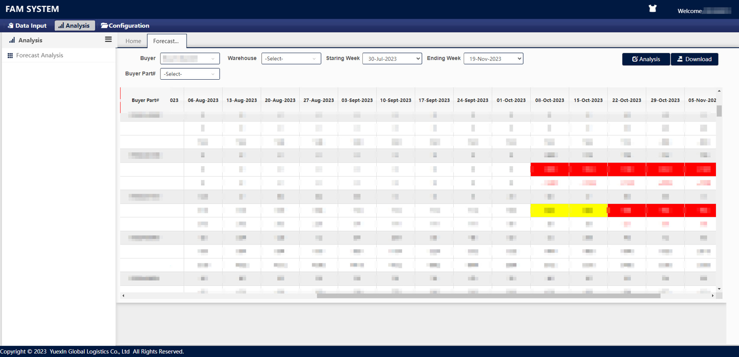Image resolution: width=739 pixels, height=357 pixels.
Task: Click the 13-Aug-2023 column header
Action: tap(242, 100)
